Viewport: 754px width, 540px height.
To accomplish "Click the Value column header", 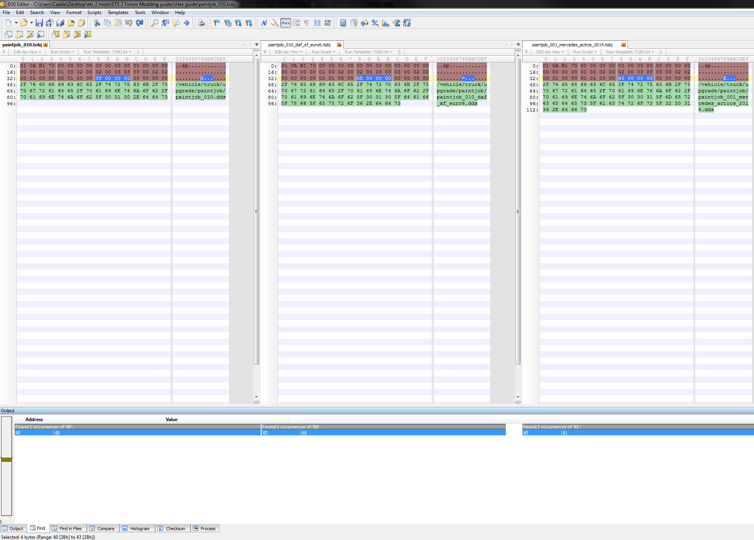I will tap(172, 420).
